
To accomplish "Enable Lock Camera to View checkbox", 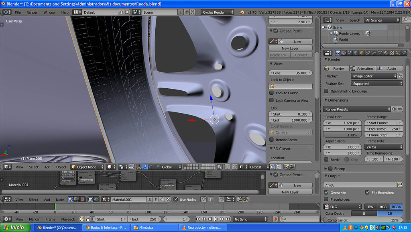I will tap(272, 100).
